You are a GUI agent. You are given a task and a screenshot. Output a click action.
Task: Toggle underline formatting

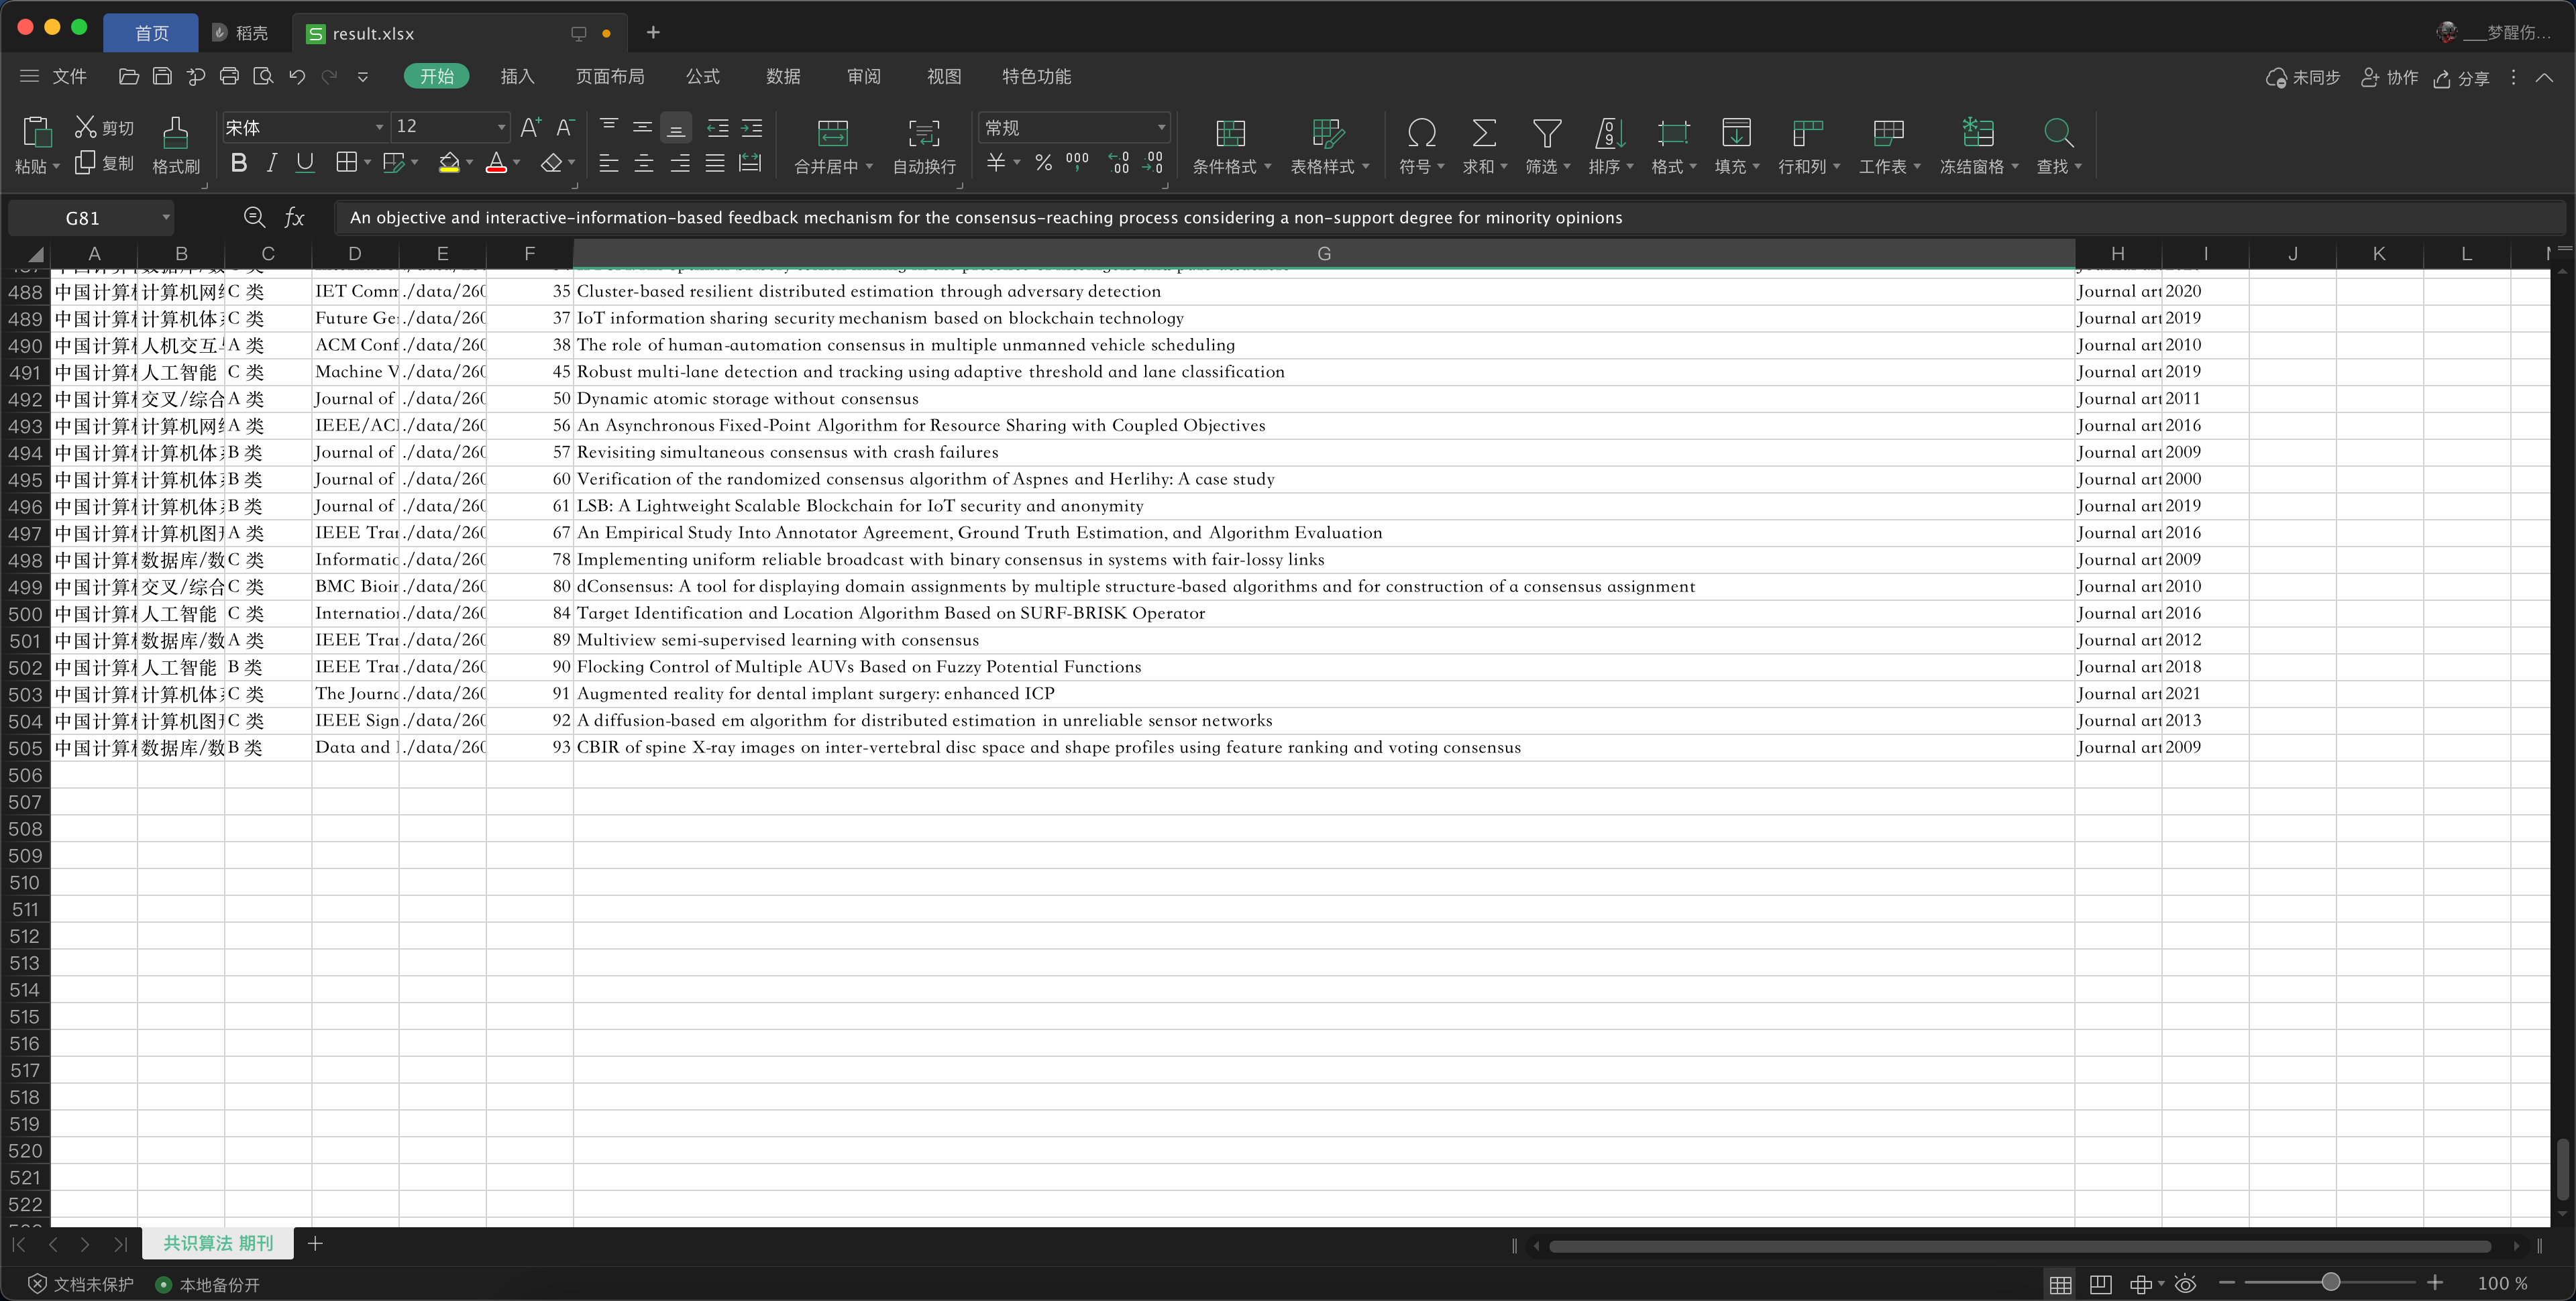tap(305, 163)
